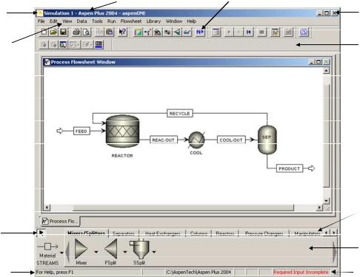
Task: Open the Data Browser eyeglasses icon
Action: point(187,33)
